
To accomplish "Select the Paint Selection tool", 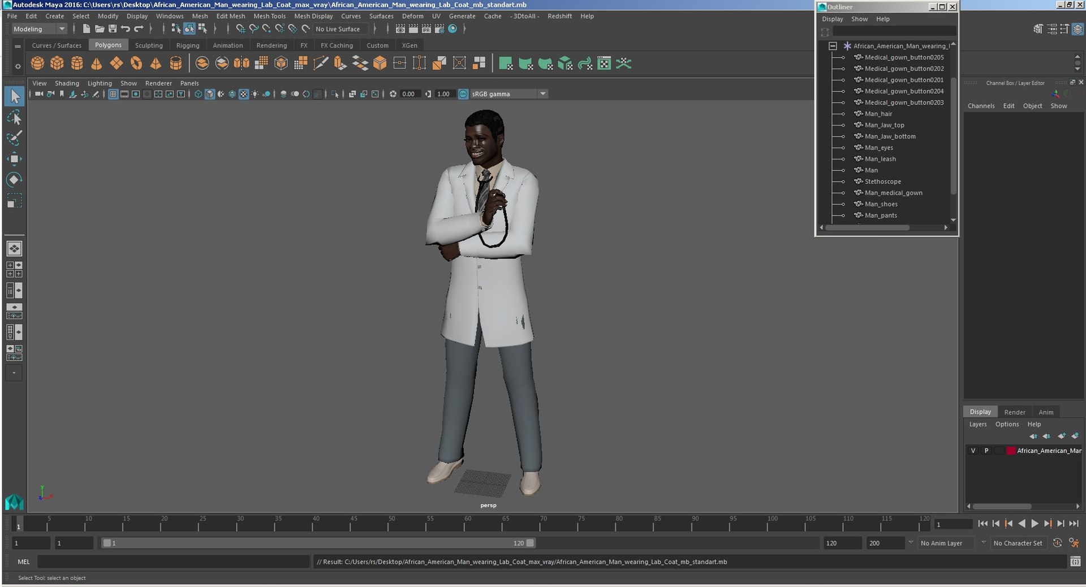I will pyautogui.click(x=14, y=138).
